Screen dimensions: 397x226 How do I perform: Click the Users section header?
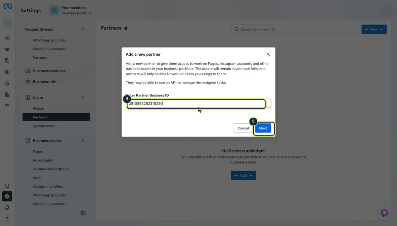pos(38,97)
